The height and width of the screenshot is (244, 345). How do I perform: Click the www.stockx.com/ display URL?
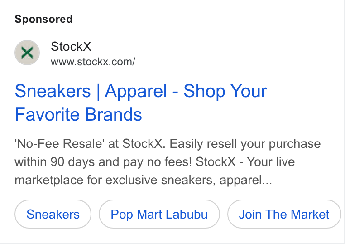point(93,62)
